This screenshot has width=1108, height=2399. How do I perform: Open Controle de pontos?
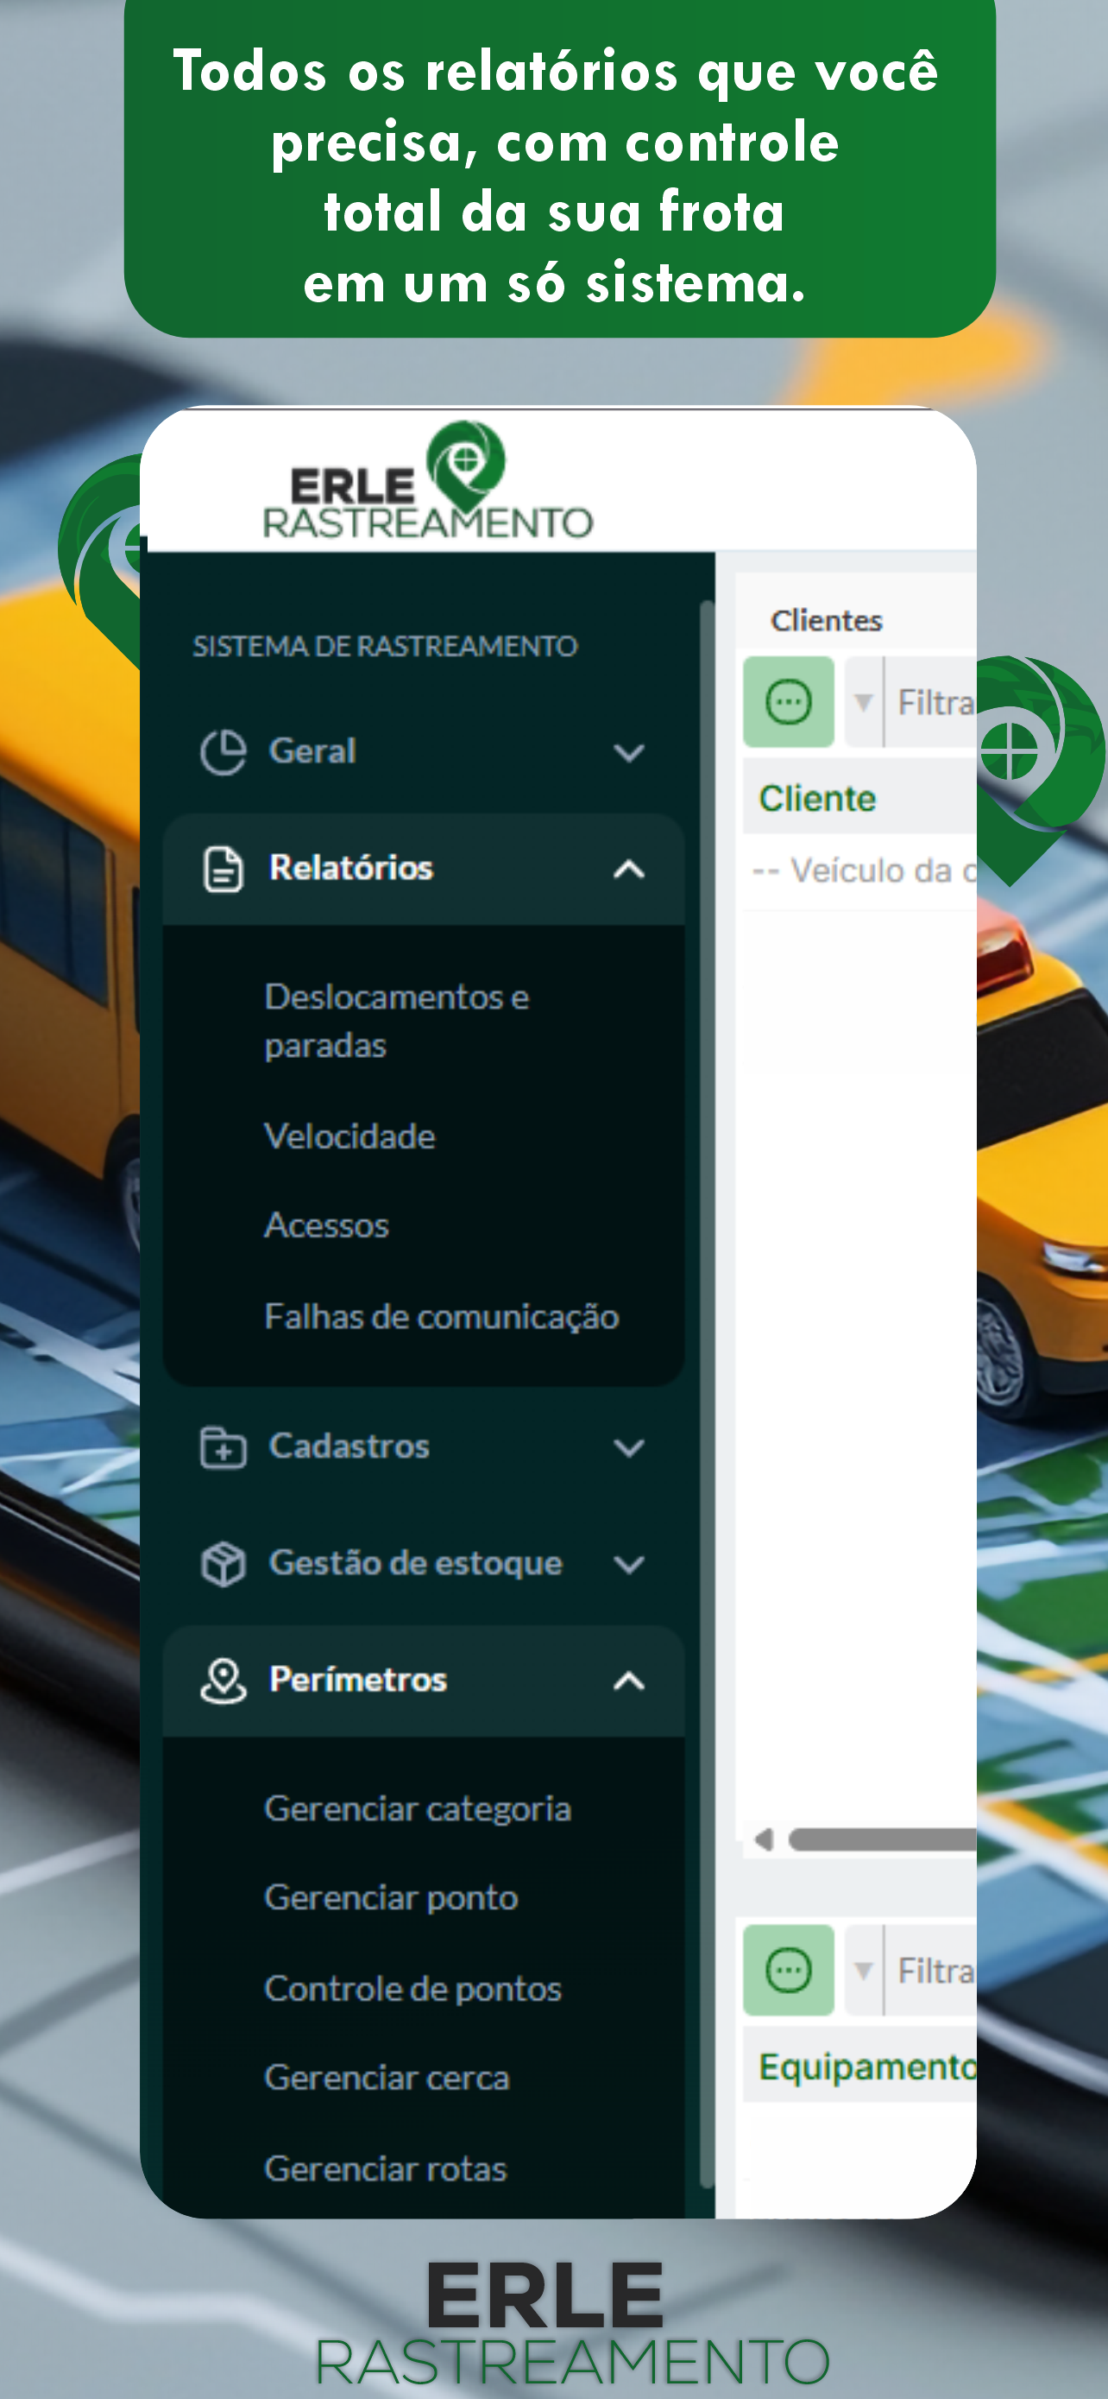pyautogui.click(x=413, y=1989)
